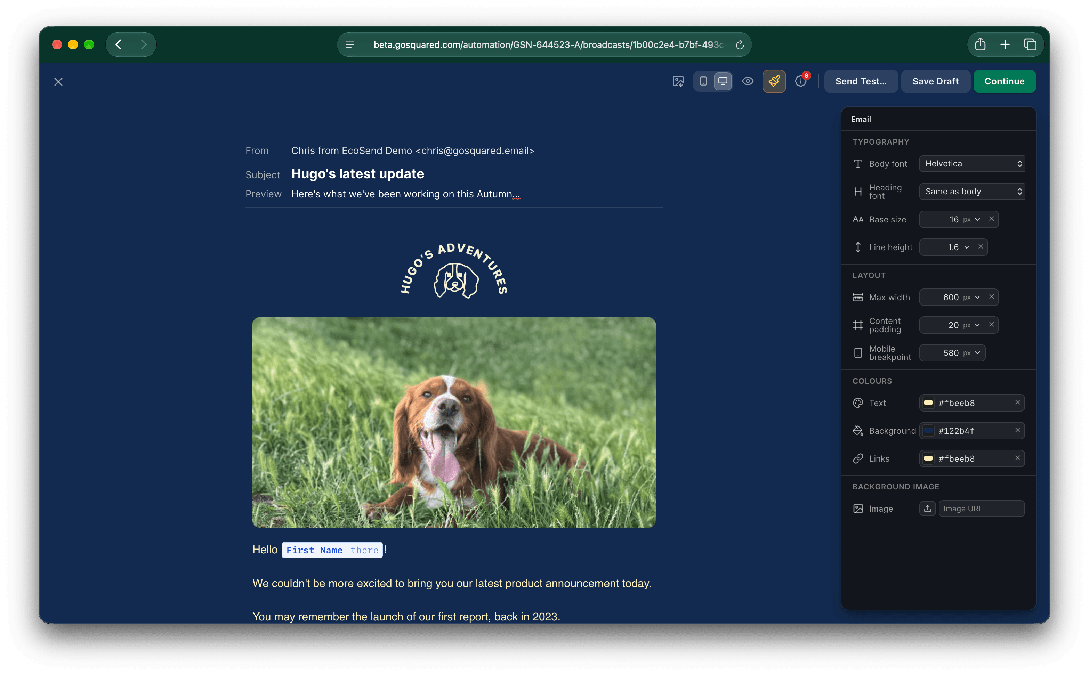Click the Text colour palette icon
The height and width of the screenshot is (675, 1089).
858,403
